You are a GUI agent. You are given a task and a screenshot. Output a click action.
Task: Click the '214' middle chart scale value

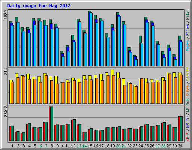click(x=6, y=71)
